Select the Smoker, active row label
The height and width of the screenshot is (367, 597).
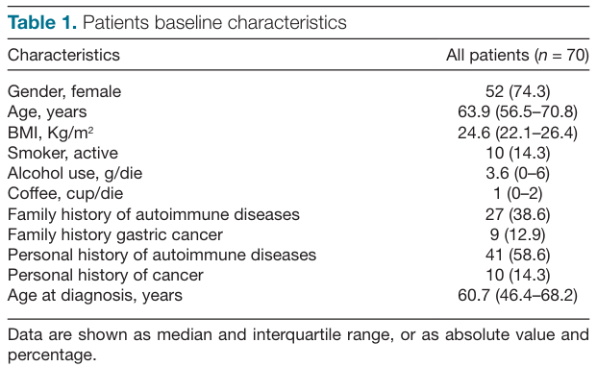[x=62, y=153]
